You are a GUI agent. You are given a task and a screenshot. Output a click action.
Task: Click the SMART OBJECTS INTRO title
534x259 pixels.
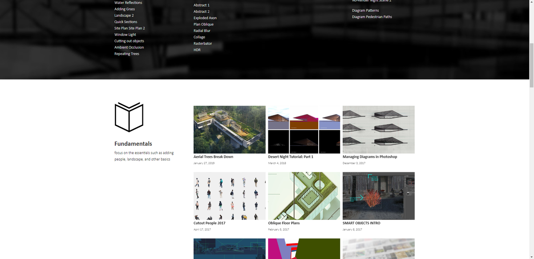361,223
